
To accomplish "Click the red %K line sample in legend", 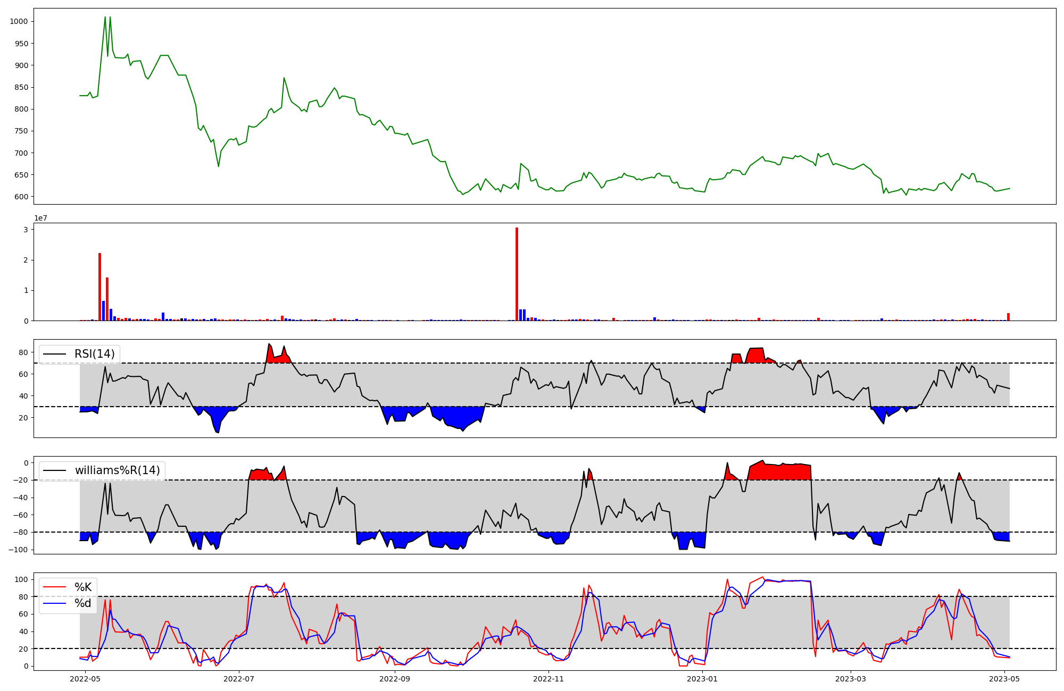I will (x=54, y=587).
